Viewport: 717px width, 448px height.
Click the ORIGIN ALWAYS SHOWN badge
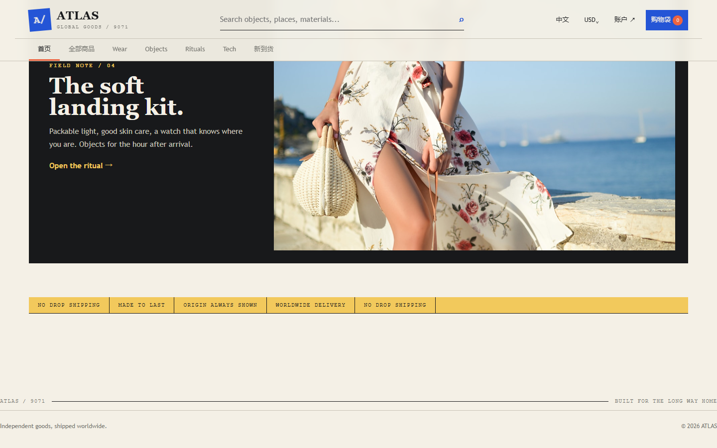(x=220, y=305)
